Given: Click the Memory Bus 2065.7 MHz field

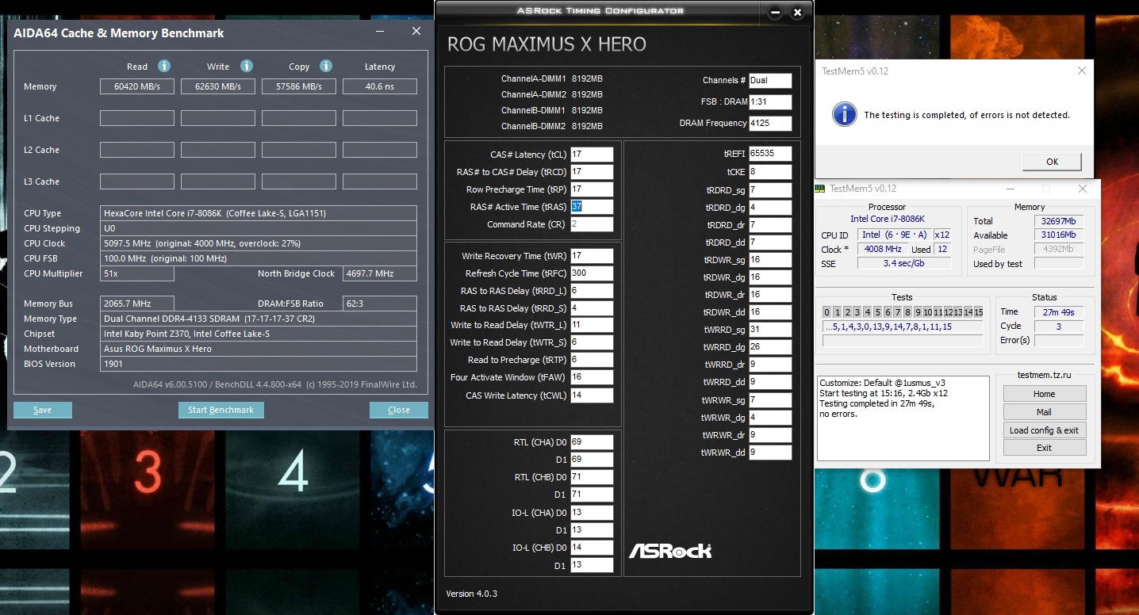Looking at the screenshot, I should click(137, 304).
